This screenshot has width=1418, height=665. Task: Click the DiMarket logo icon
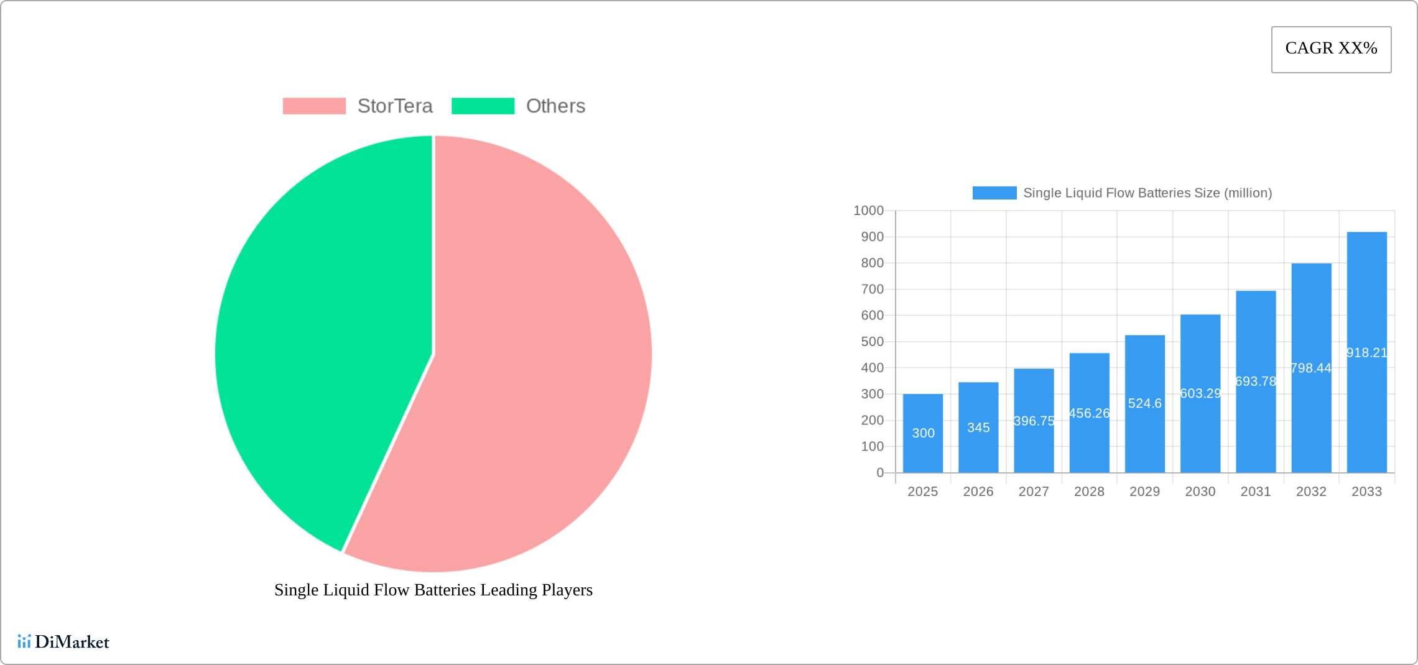24,641
